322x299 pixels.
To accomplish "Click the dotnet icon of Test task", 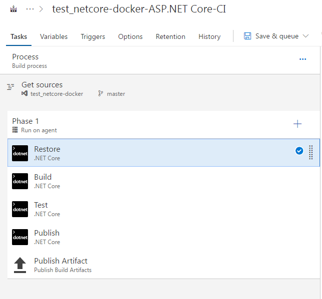I will click(20, 209).
